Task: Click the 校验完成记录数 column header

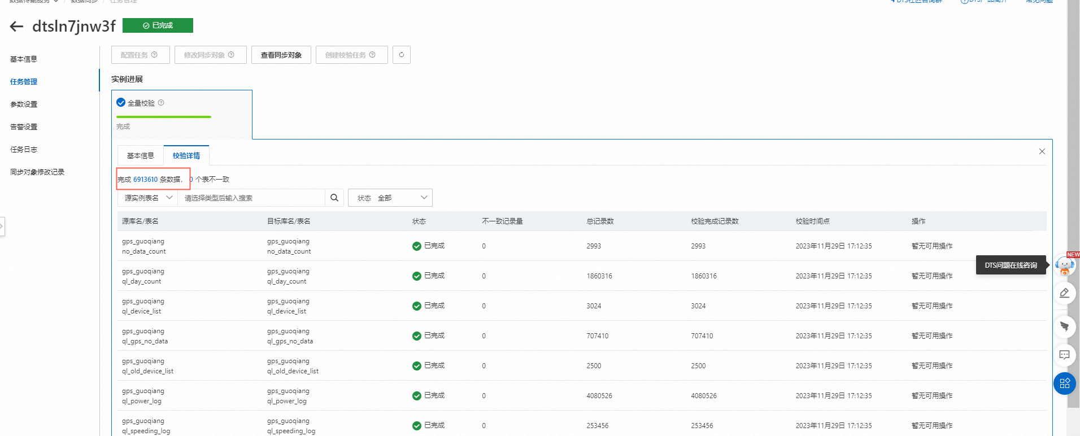Action: (x=715, y=221)
